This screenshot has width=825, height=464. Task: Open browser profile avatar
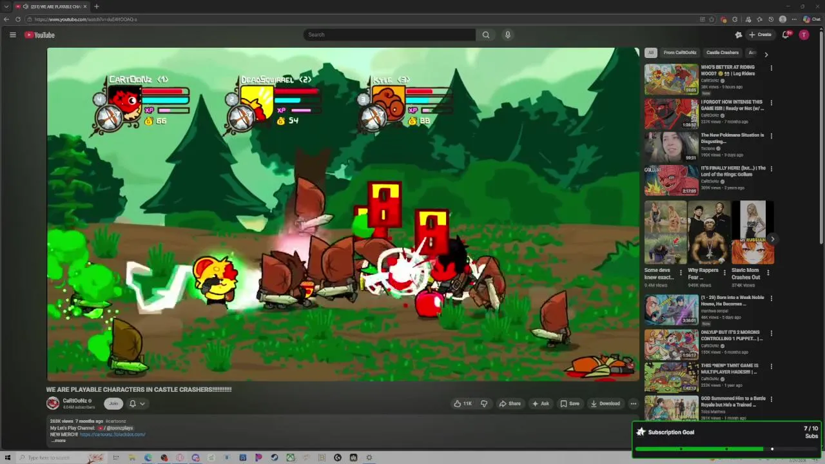782,19
